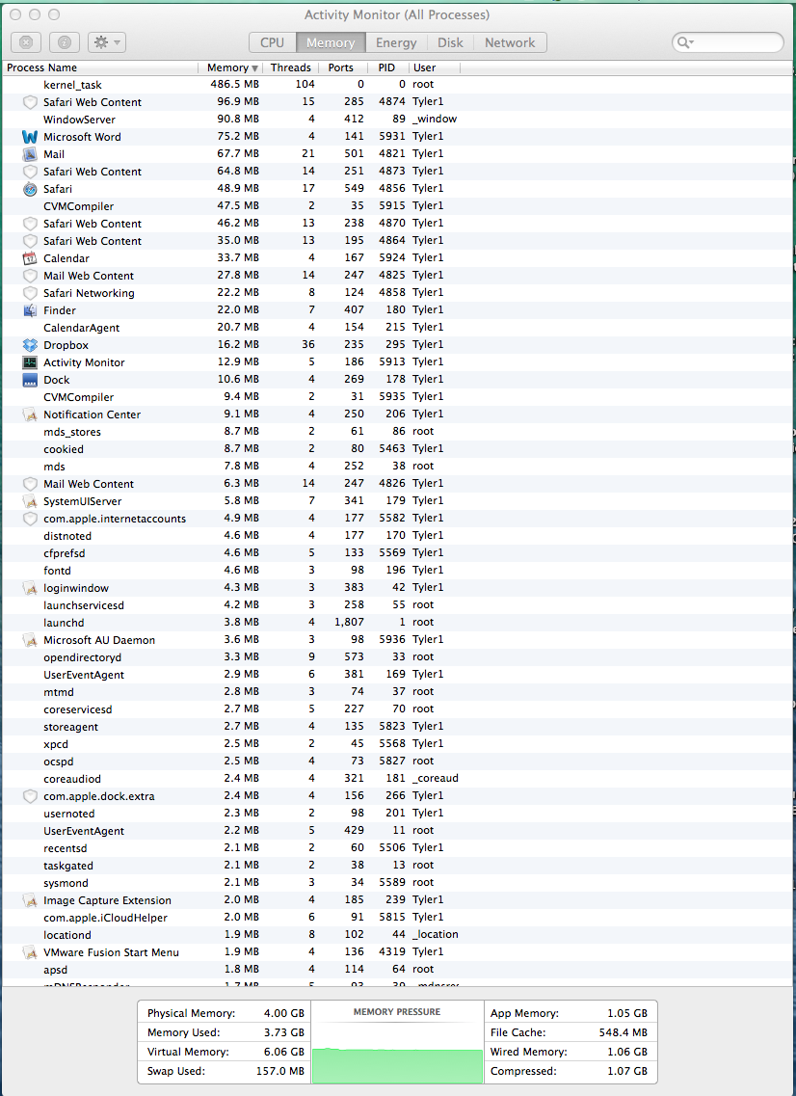Select the CalendarAgent process row
Viewport: 796px width, 1096px height.
click(x=397, y=328)
